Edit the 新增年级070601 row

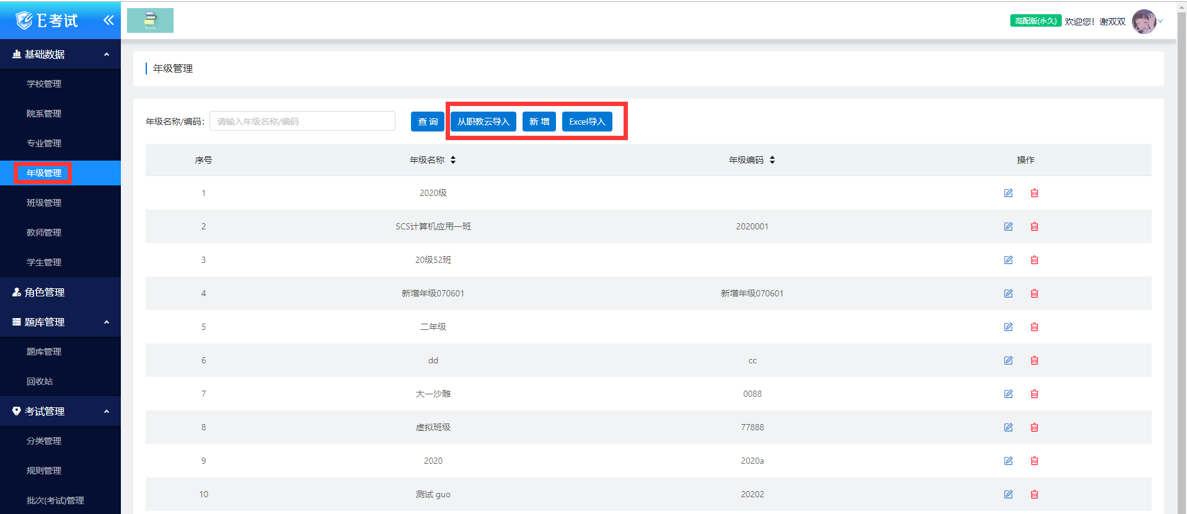[1008, 293]
